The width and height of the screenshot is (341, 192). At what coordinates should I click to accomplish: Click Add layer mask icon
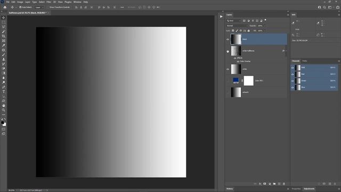tap(265, 184)
